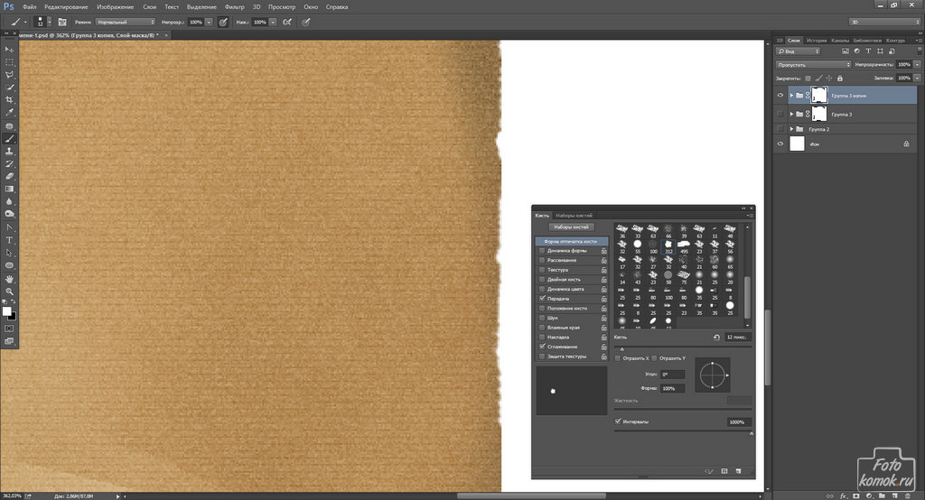The image size is (925, 500).
Task: Select the Crop tool in the toolbar
Action: (10, 99)
